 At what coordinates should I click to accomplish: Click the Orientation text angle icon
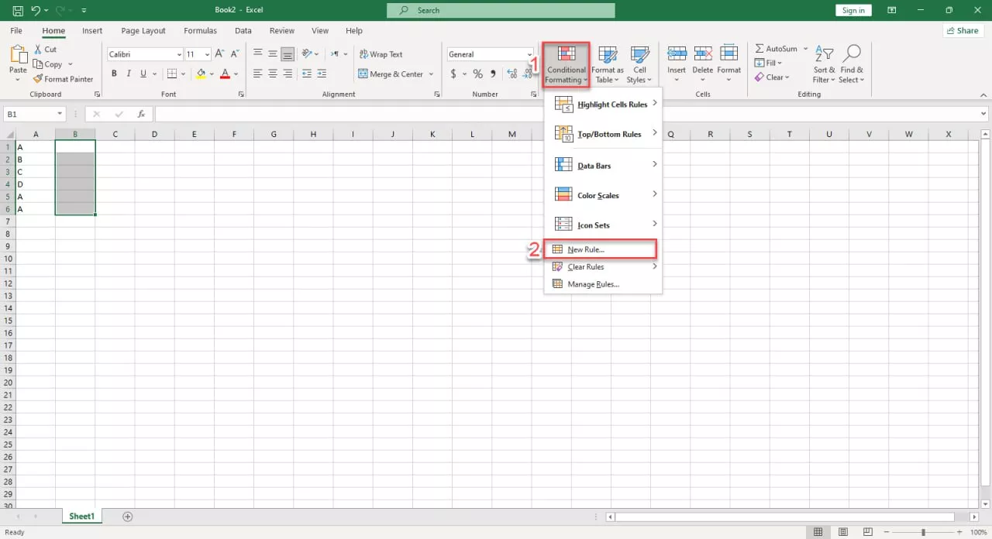[x=308, y=54]
